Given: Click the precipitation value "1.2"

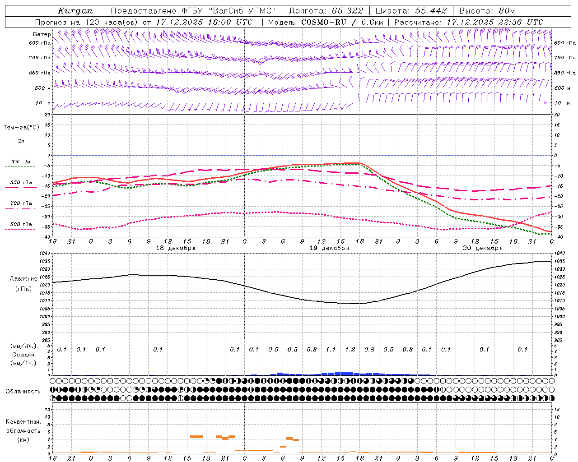Looking at the screenshot, I should [350, 349].
